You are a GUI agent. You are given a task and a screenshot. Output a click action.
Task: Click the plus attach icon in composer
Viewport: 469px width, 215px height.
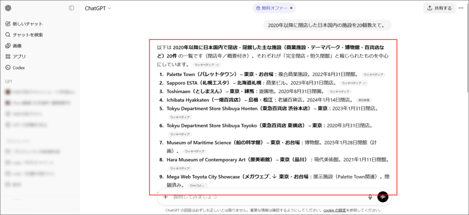tap(165, 197)
